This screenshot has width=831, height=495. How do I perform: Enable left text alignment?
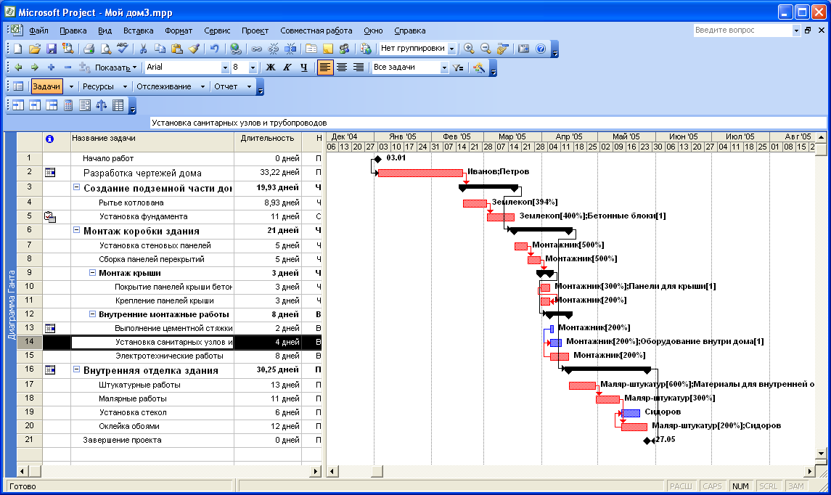(325, 67)
